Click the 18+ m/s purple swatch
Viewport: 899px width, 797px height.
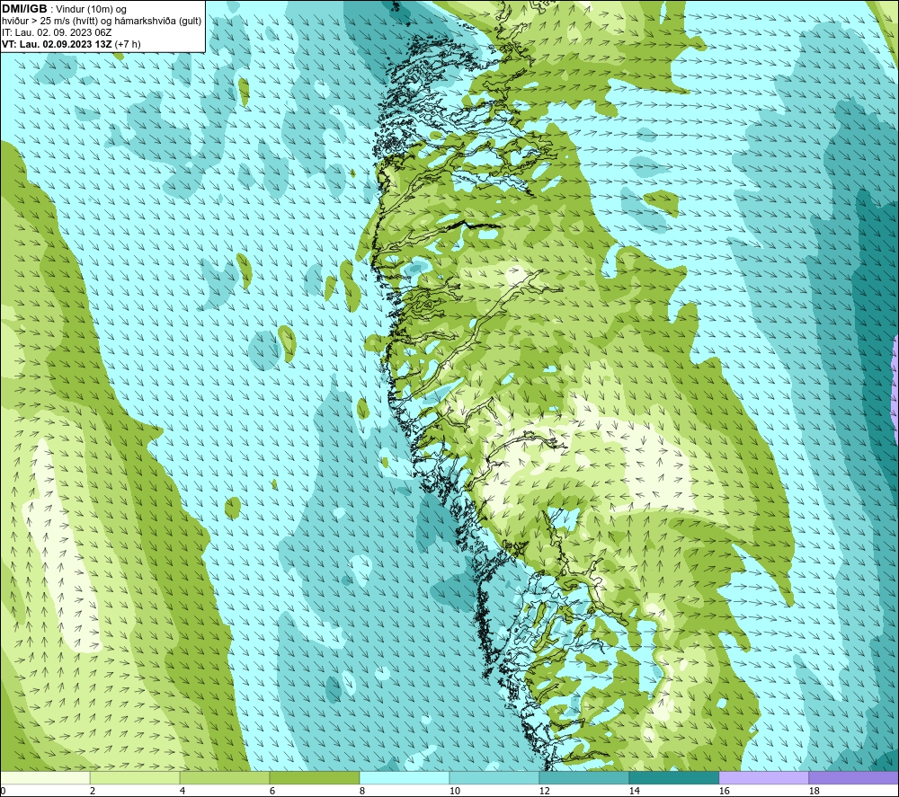(854, 777)
